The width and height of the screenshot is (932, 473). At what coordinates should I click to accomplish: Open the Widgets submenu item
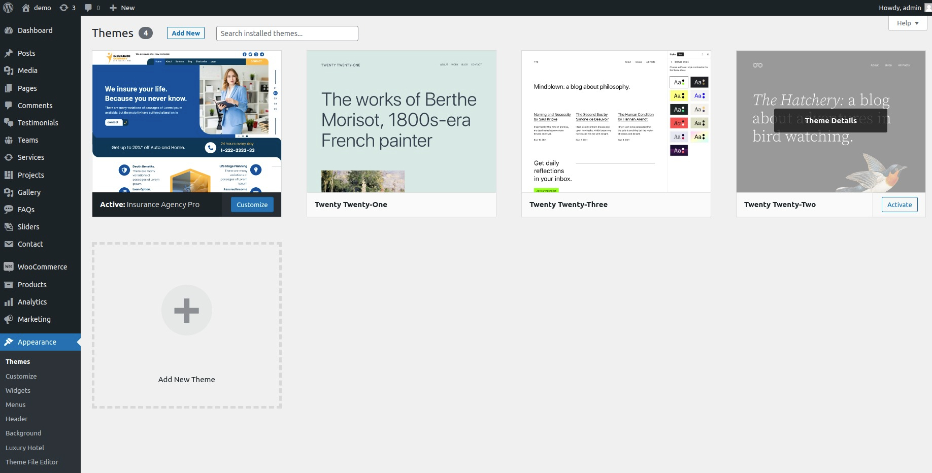(x=18, y=391)
